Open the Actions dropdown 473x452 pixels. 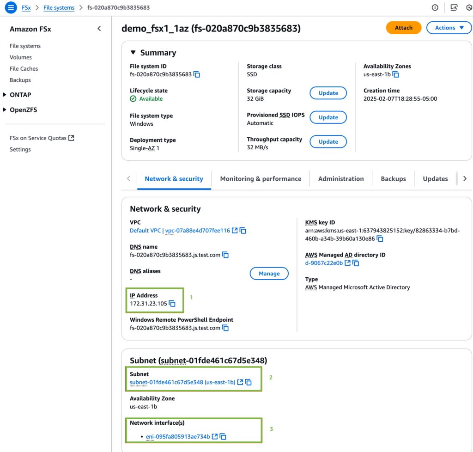click(449, 28)
